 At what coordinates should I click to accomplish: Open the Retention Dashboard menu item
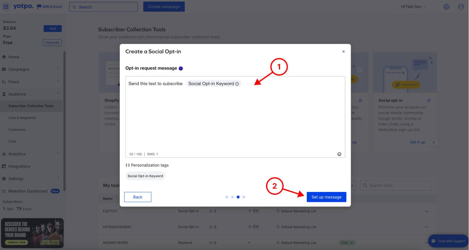coord(28,191)
